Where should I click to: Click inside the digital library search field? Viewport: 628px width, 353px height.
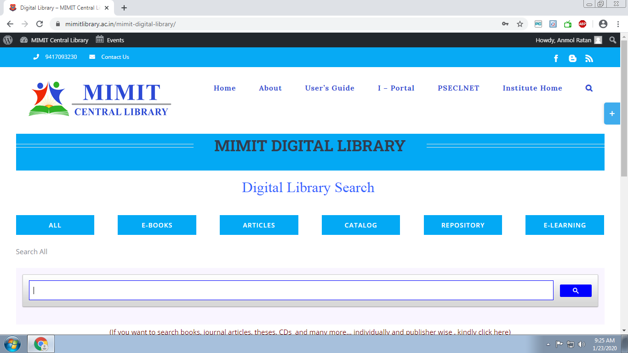point(291,290)
